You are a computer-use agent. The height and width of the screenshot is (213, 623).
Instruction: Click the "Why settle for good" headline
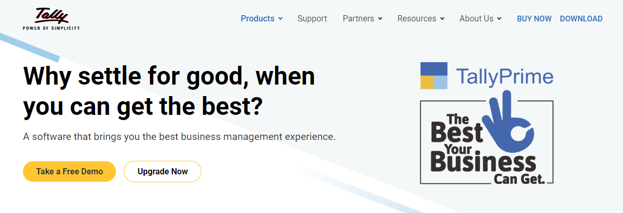[169, 91]
